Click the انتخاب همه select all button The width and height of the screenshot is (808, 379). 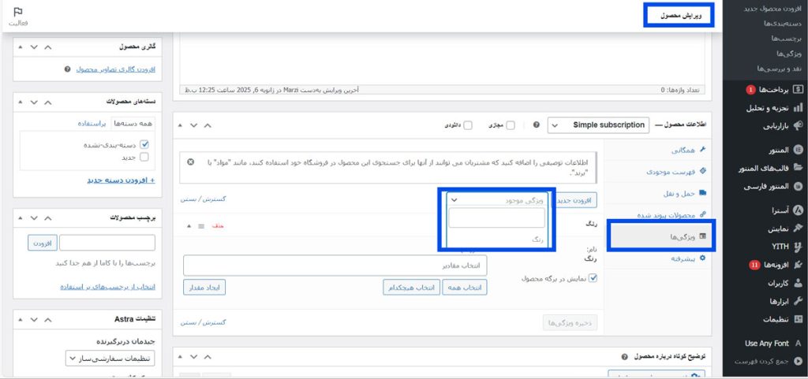tap(466, 288)
